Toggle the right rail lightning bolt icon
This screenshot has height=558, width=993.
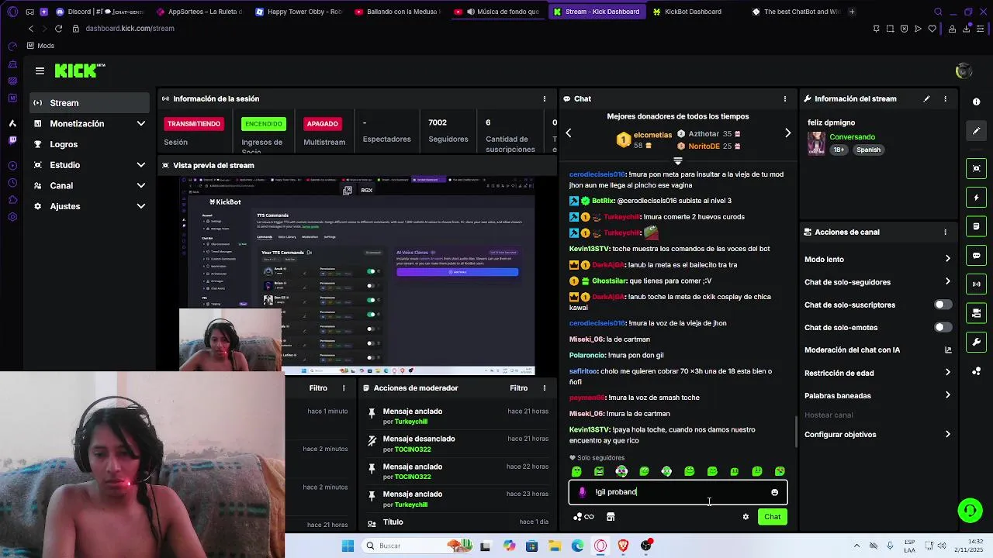tap(976, 198)
